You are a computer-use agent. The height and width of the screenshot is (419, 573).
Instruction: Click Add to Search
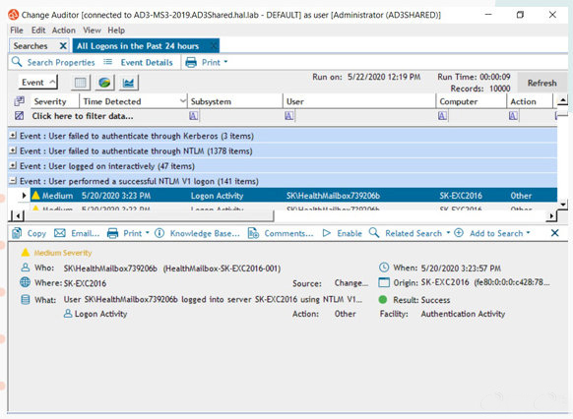pyautogui.click(x=488, y=233)
